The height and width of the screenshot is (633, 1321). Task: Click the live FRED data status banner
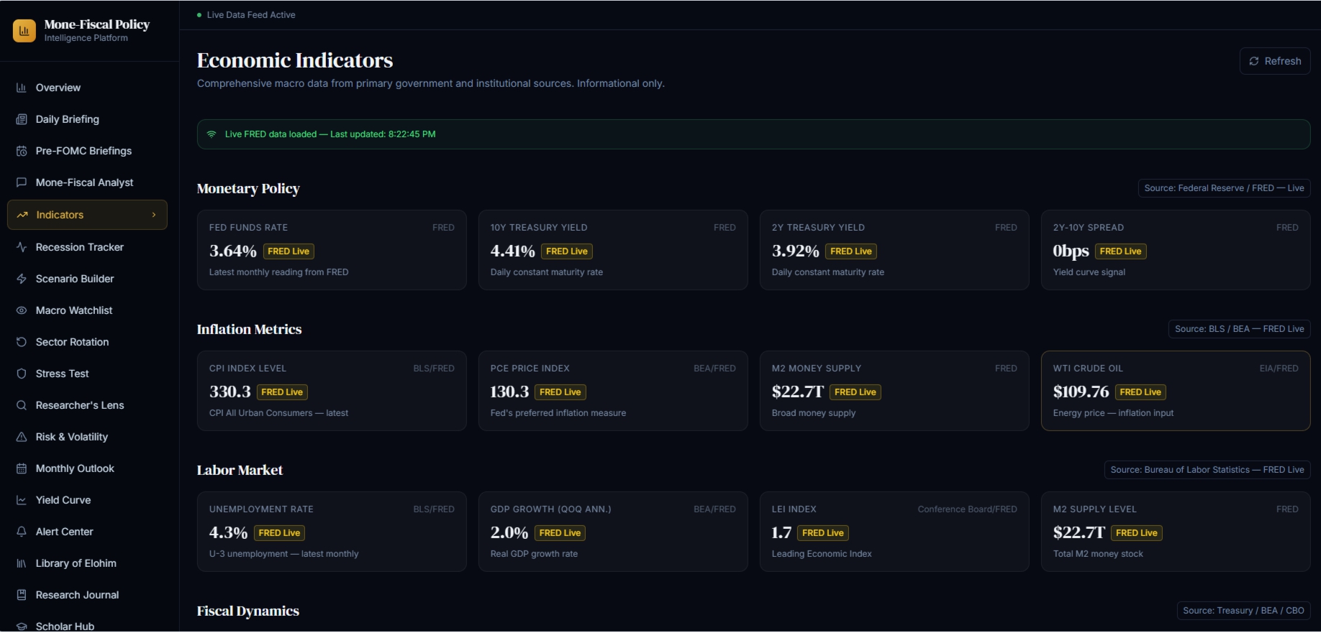pyautogui.click(x=753, y=134)
